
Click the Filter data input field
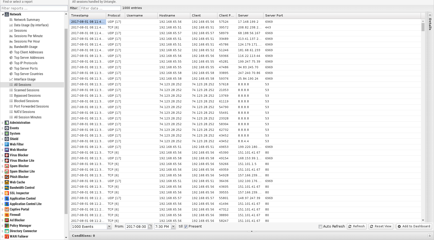point(100,8)
